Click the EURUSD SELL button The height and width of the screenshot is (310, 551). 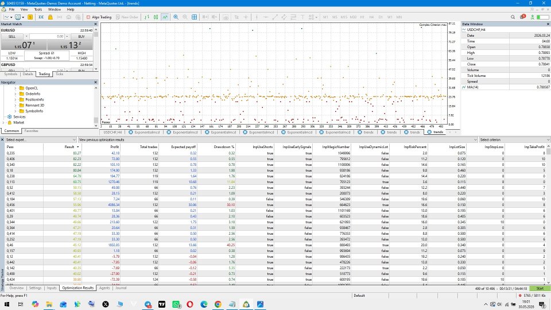point(12,37)
